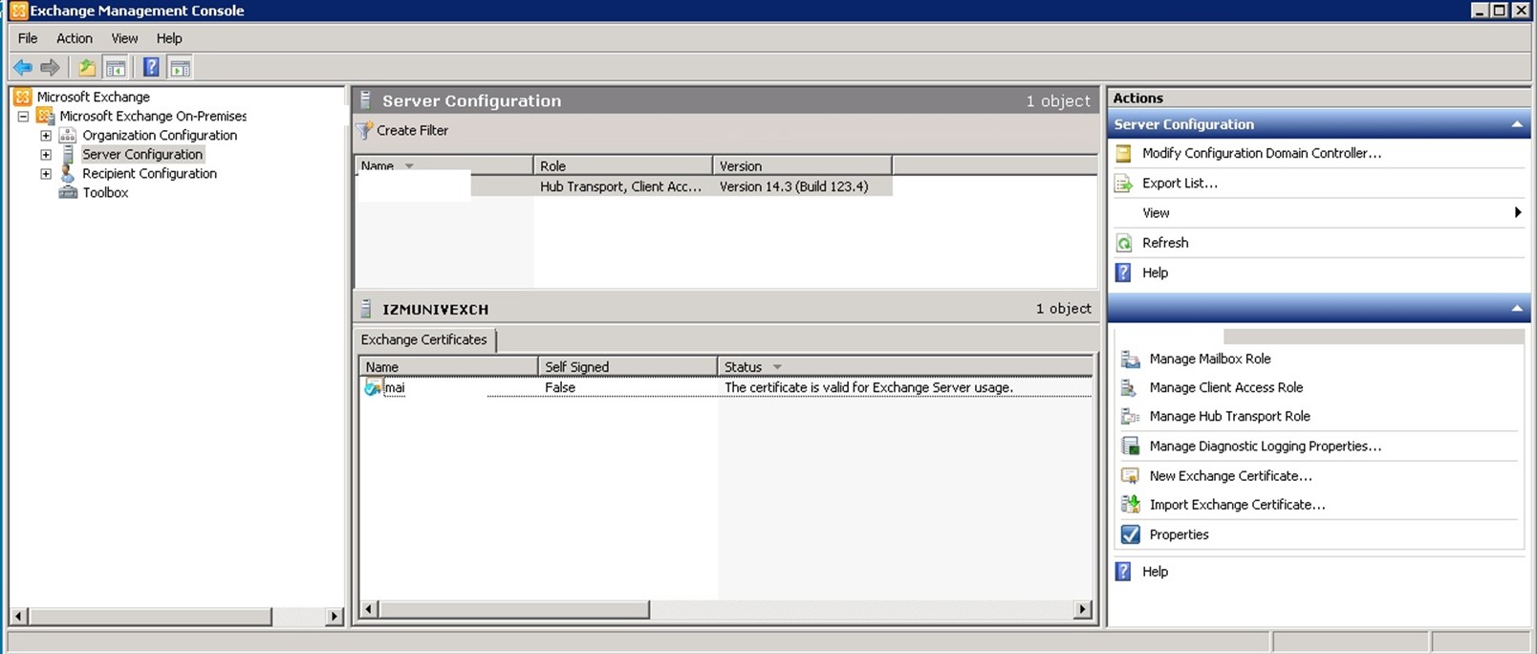Open the View menu
Image resolution: width=1537 pixels, height=654 pixels.
(x=124, y=38)
